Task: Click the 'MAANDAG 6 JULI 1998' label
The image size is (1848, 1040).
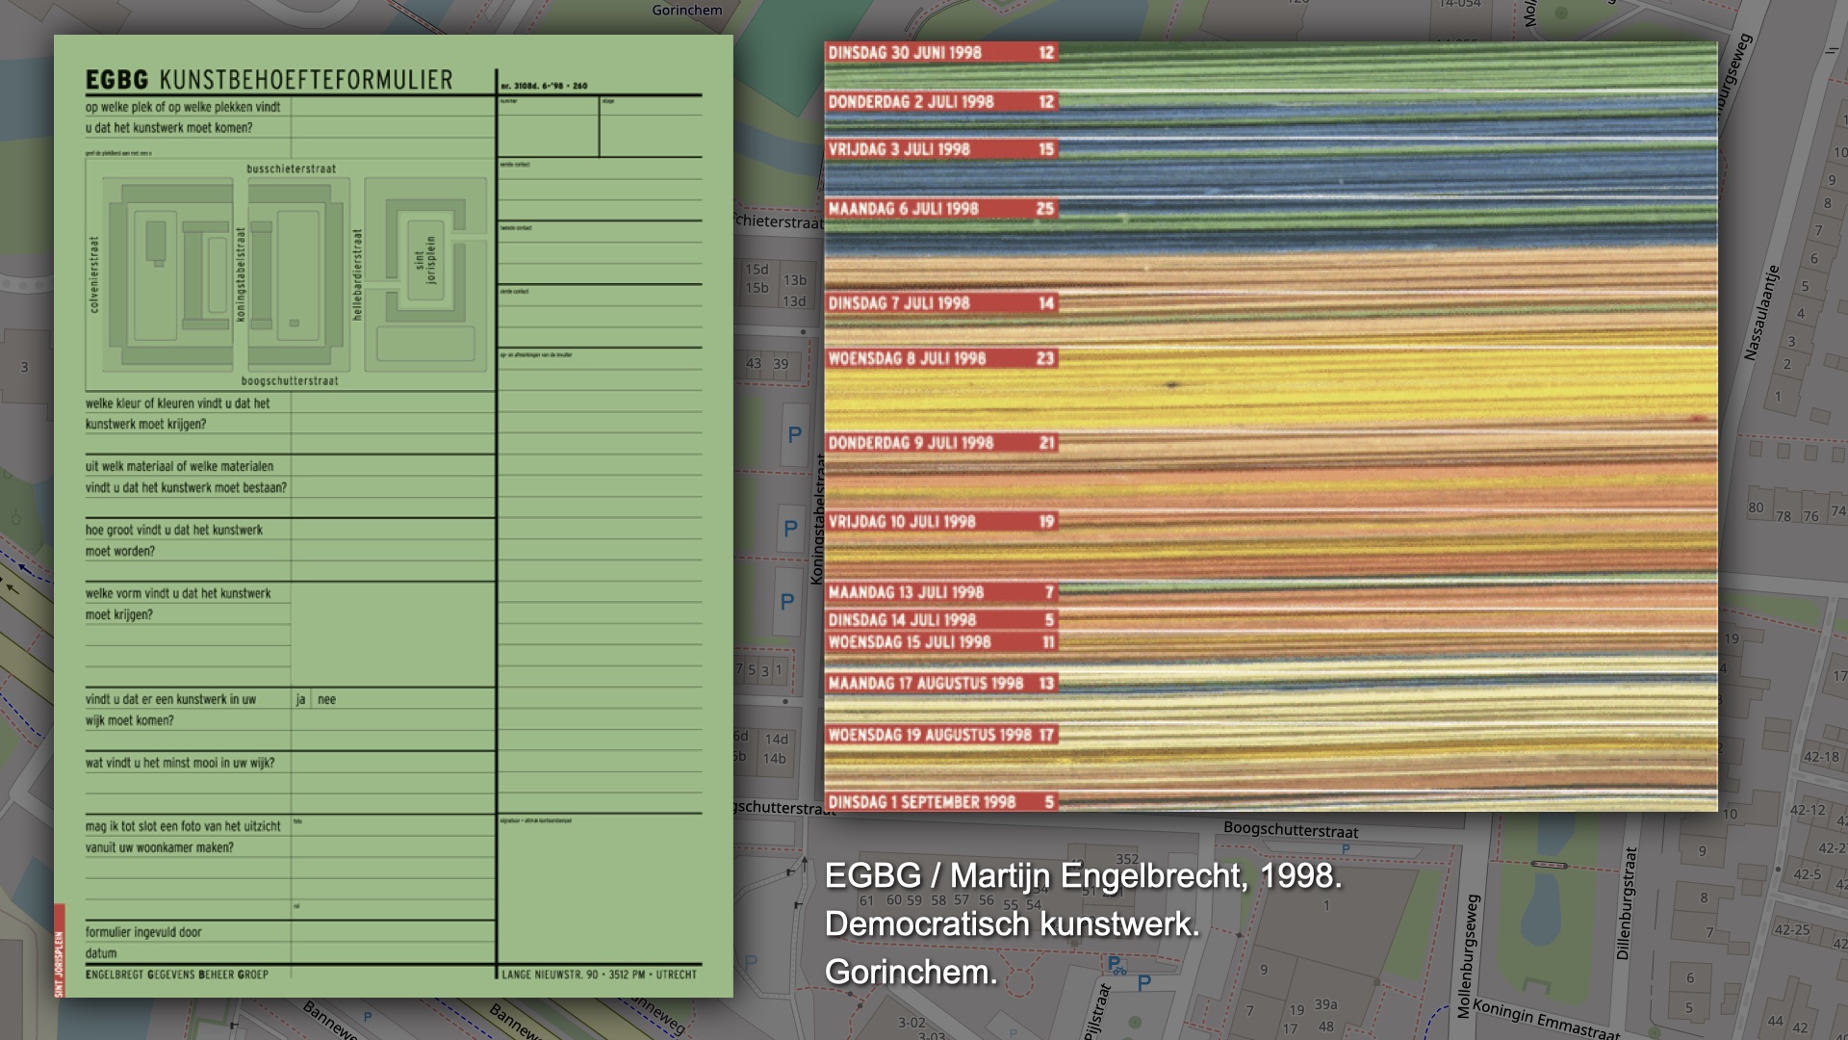Action: (941, 209)
